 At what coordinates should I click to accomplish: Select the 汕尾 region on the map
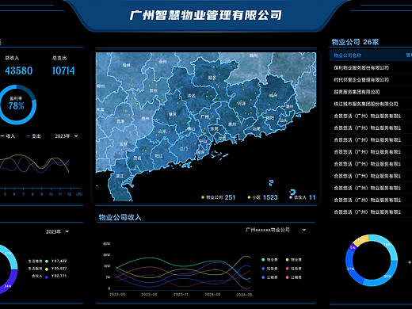pyautogui.click(x=256, y=129)
